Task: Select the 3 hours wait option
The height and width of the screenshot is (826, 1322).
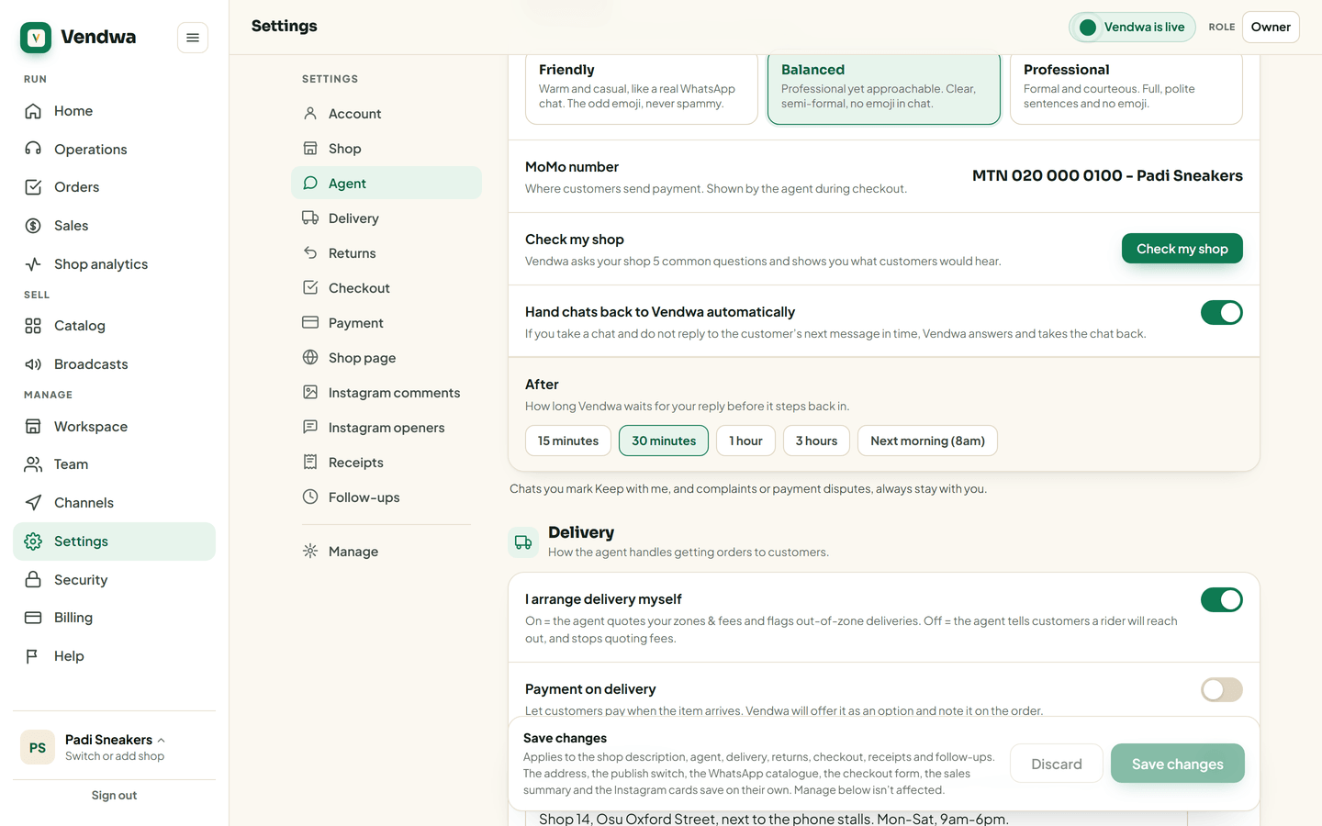Action: pyautogui.click(x=816, y=441)
